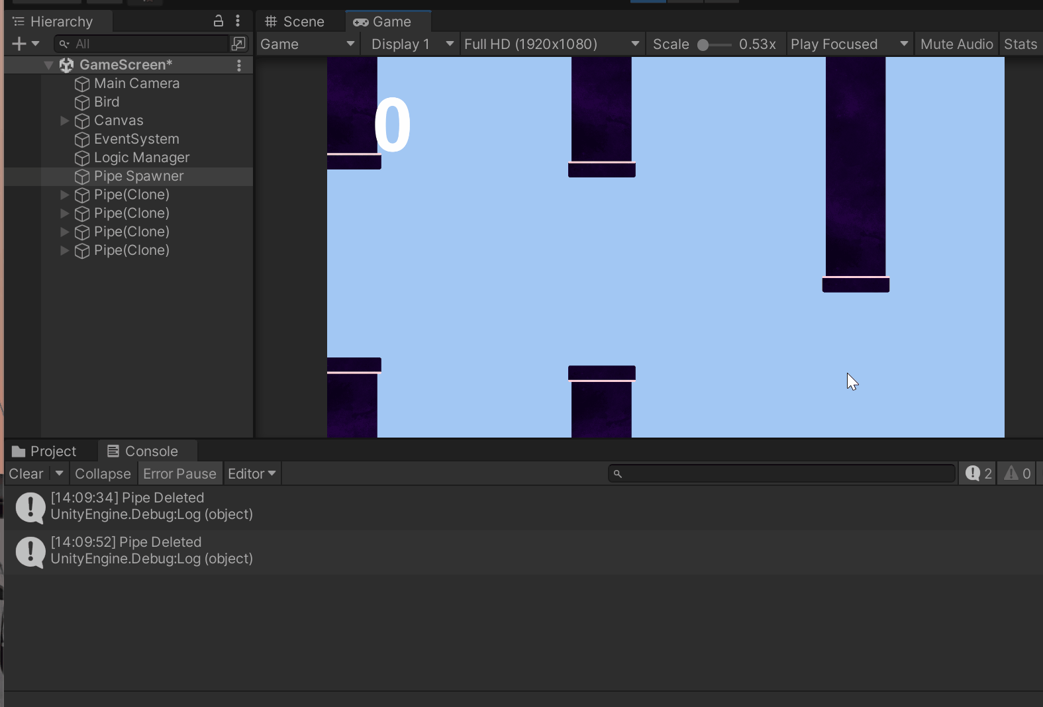Viewport: 1043px width, 707px height.
Task: Click the plus icon to create a GameObject
Action: (19, 44)
